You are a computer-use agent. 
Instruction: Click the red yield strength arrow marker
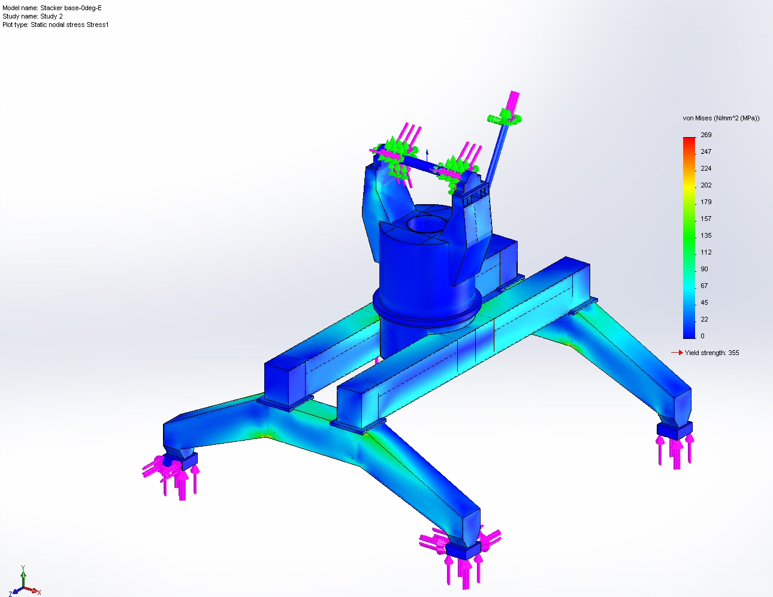click(677, 353)
